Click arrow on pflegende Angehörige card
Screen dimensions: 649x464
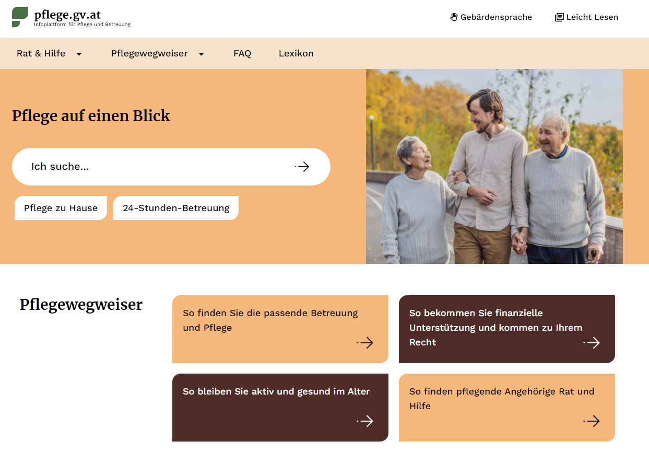[x=592, y=421]
